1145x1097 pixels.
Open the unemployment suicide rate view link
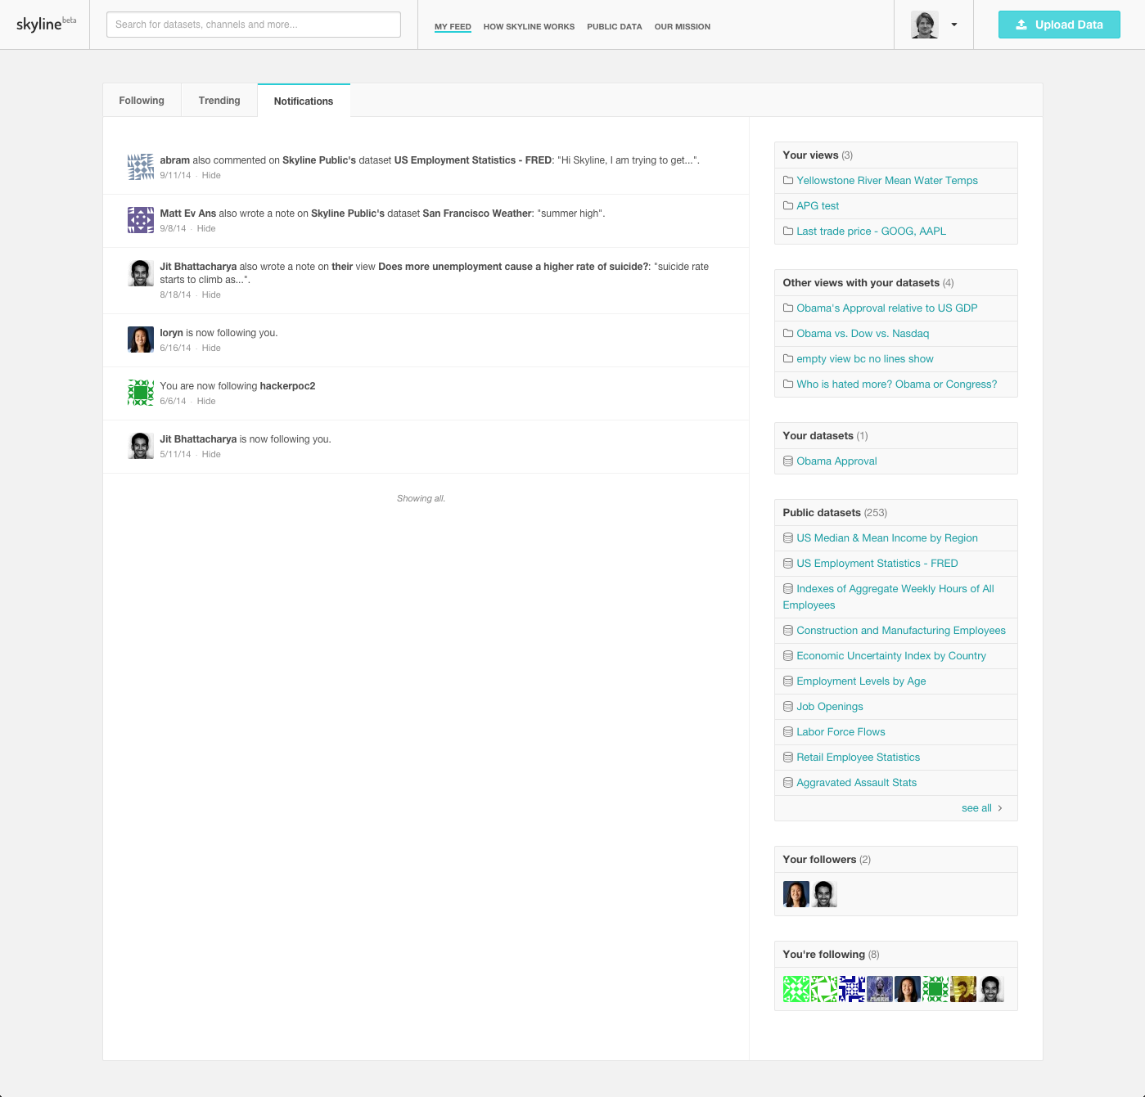point(513,267)
